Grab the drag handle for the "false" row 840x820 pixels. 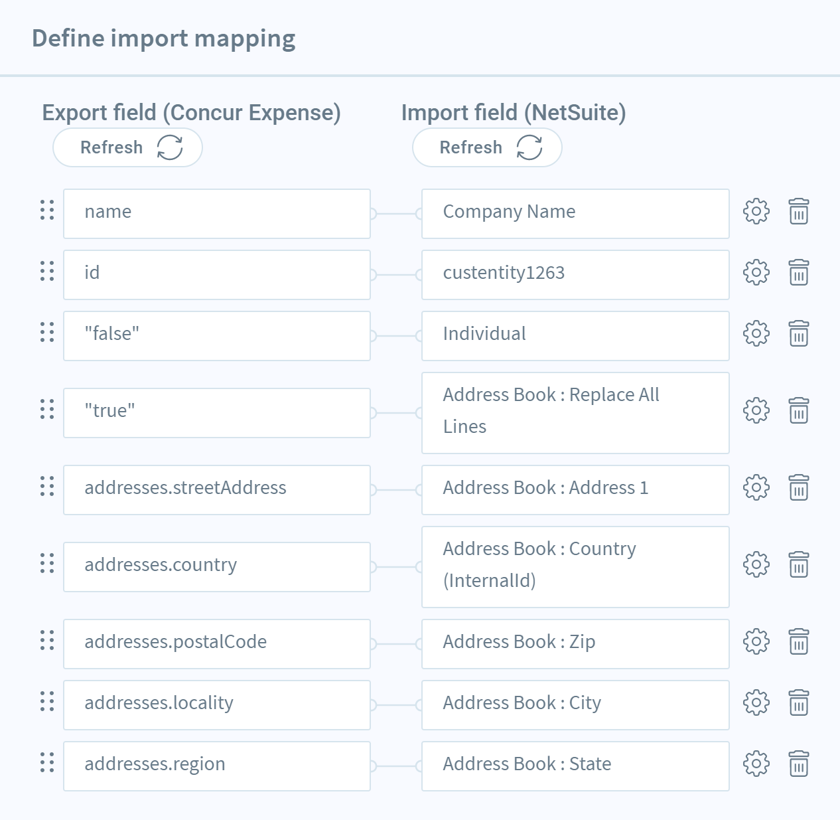point(47,332)
